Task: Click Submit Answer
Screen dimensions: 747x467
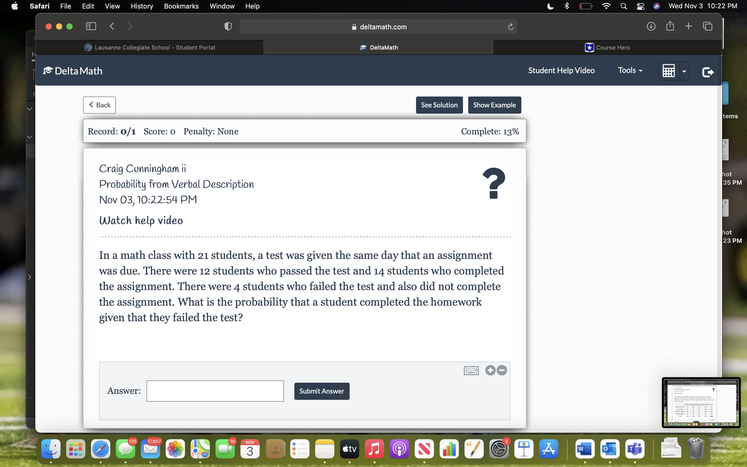Action: click(322, 391)
